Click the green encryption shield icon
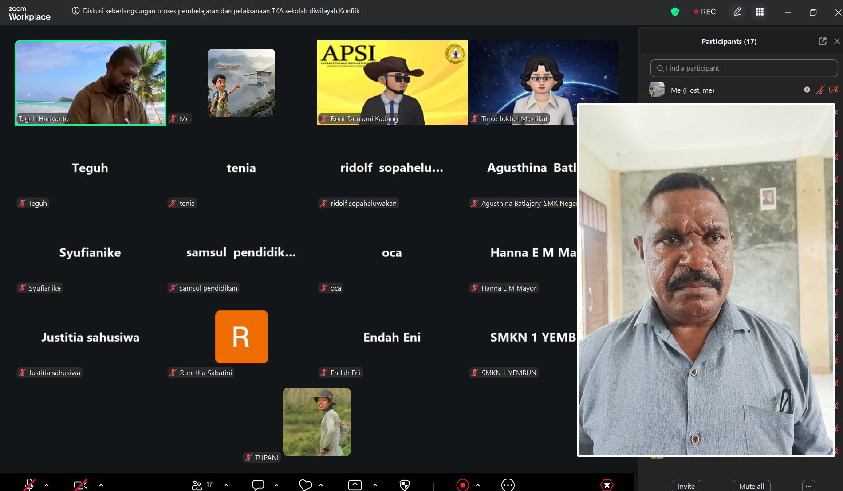Screen dimensions: 843x491 pyautogui.click(x=675, y=12)
